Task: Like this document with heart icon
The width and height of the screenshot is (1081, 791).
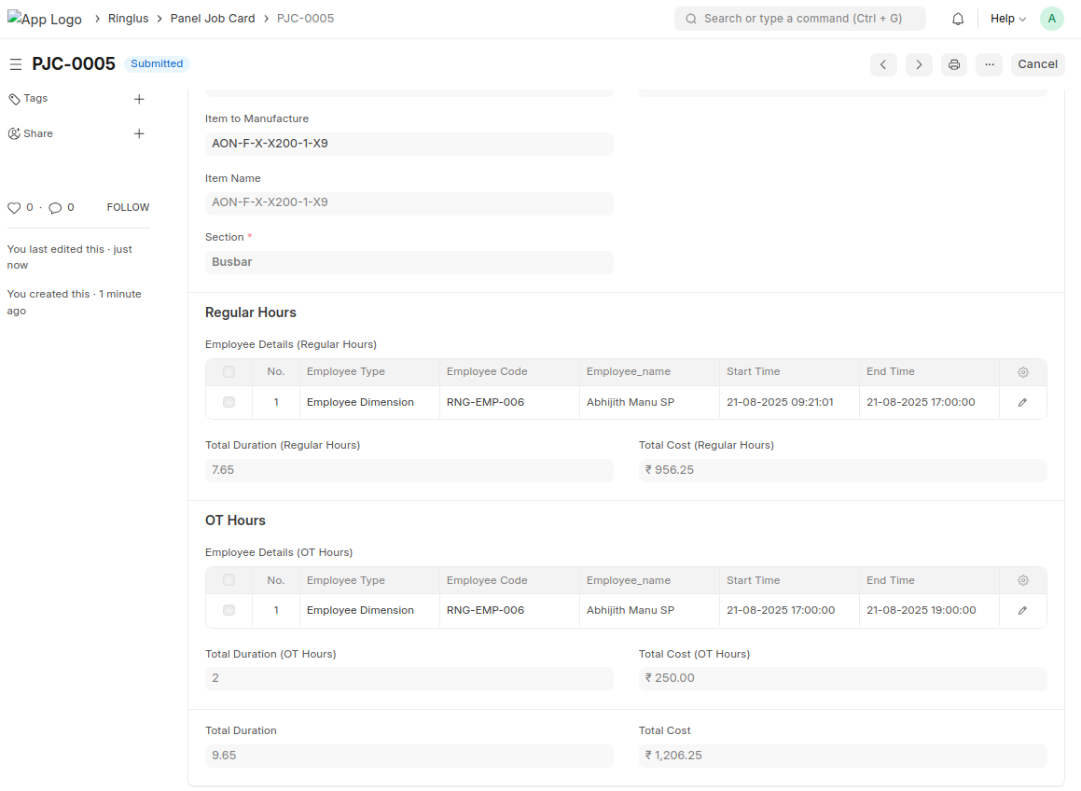Action: (14, 208)
